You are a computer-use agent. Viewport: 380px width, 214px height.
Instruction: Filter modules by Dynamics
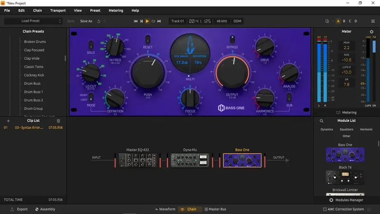[327, 129]
